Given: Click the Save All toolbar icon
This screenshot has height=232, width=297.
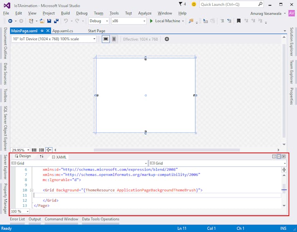Looking at the screenshot, I should point(56,21).
